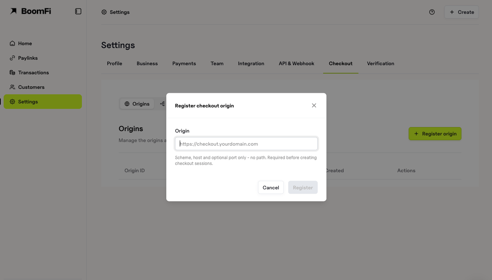Open the Payments tab
The height and width of the screenshot is (280, 492).
(x=184, y=63)
